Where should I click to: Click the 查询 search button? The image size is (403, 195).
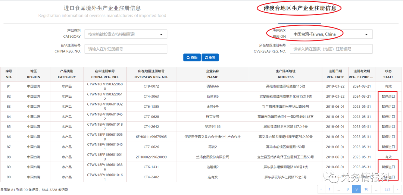pyautogui.click(x=192, y=58)
